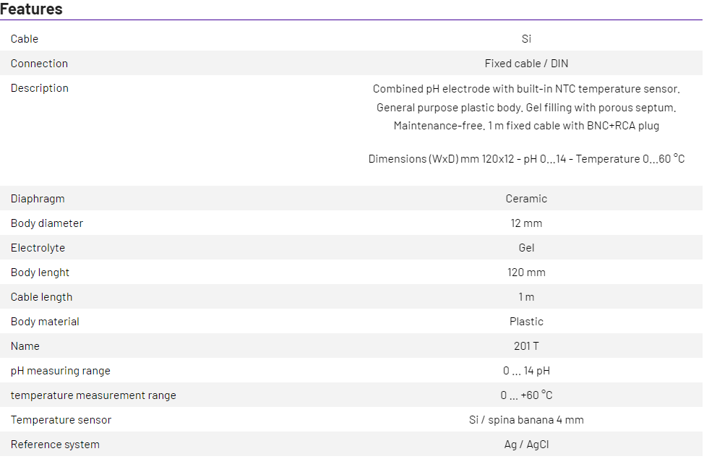Image resolution: width=704 pixels, height=459 pixels.
Task: Select the 12 mm value
Action: click(526, 223)
